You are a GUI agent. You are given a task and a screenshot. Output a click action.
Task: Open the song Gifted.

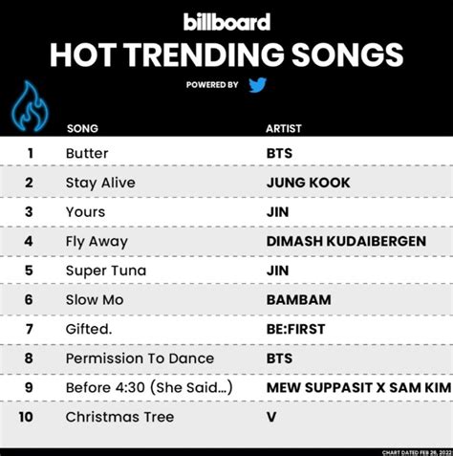pyautogui.click(x=89, y=329)
